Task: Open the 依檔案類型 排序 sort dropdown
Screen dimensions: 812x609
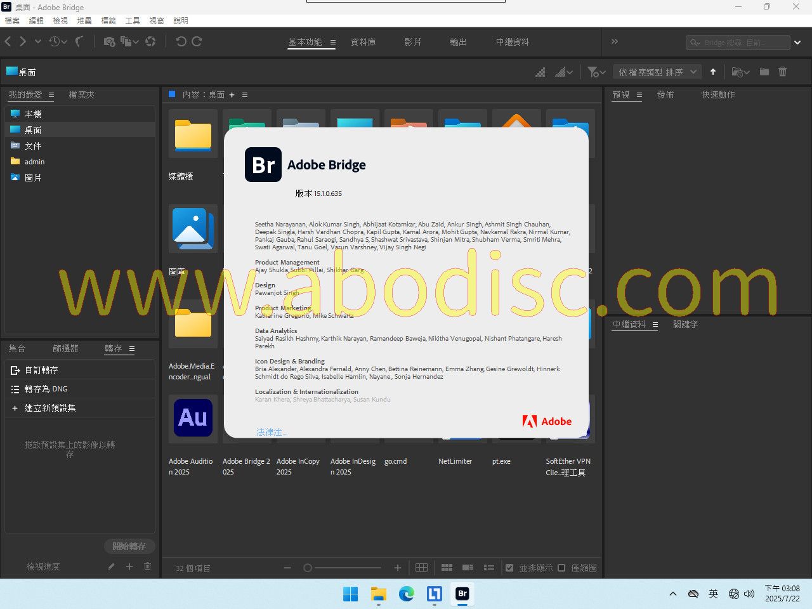Action: click(x=657, y=72)
